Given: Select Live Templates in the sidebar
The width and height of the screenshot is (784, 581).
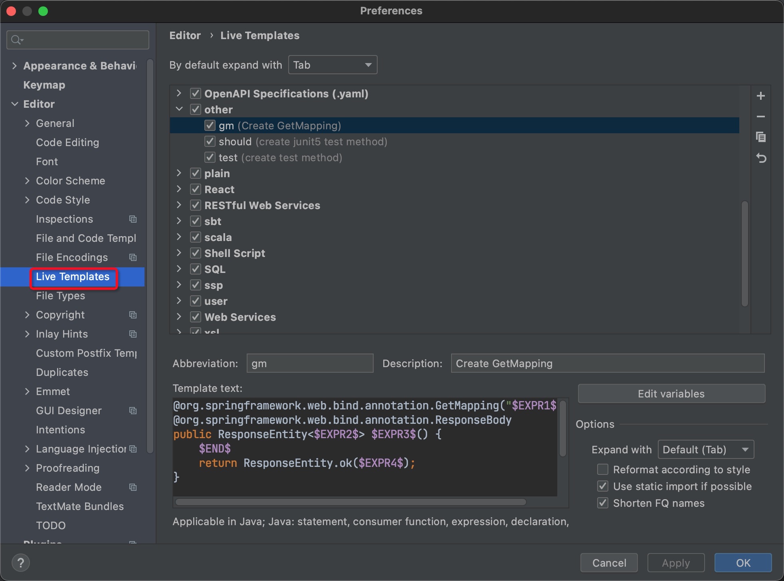Looking at the screenshot, I should click(x=73, y=277).
